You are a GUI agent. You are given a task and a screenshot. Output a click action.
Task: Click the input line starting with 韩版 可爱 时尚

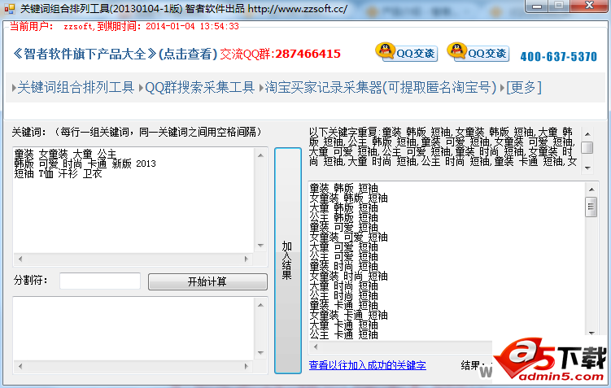click(85, 164)
